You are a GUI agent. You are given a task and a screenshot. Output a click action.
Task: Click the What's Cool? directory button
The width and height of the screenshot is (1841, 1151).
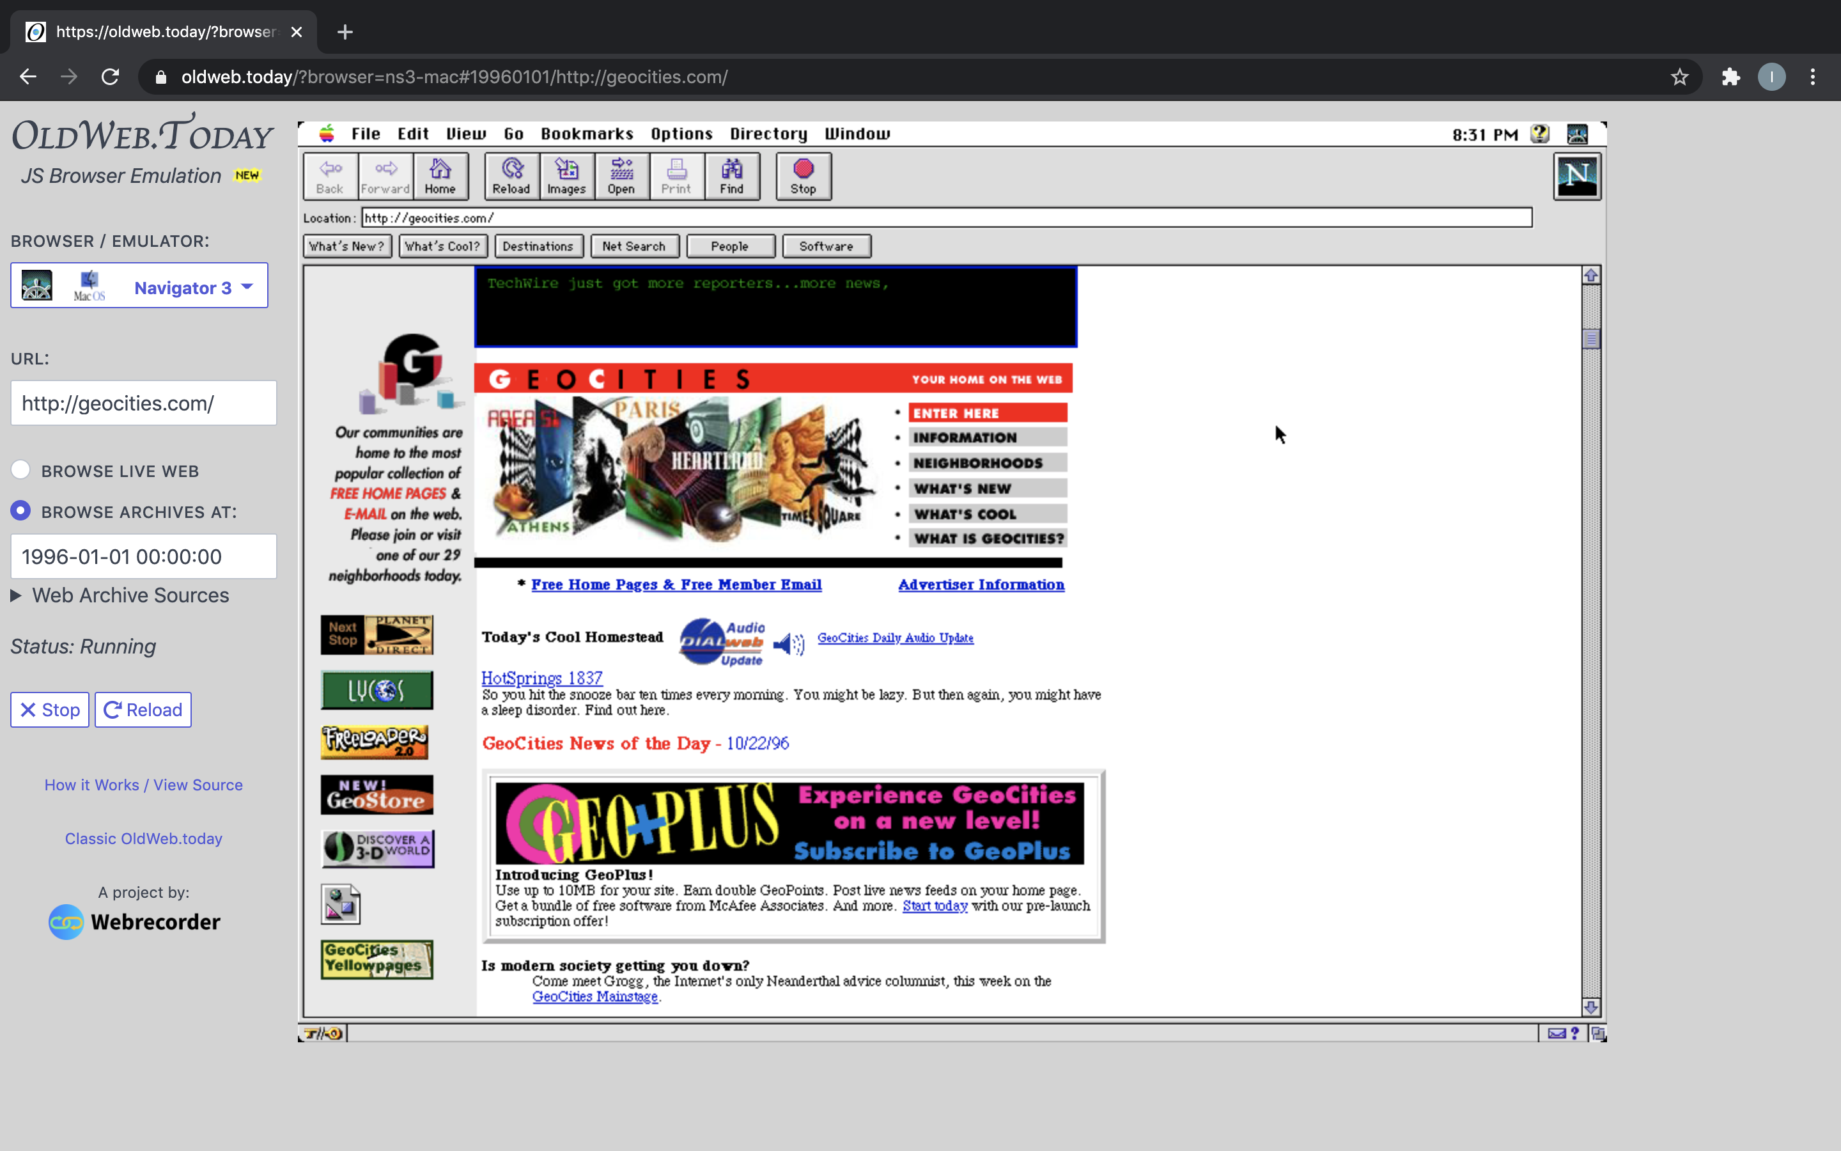tap(442, 246)
